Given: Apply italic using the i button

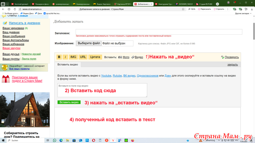Looking at the screenshot, I should coord(66,57).
